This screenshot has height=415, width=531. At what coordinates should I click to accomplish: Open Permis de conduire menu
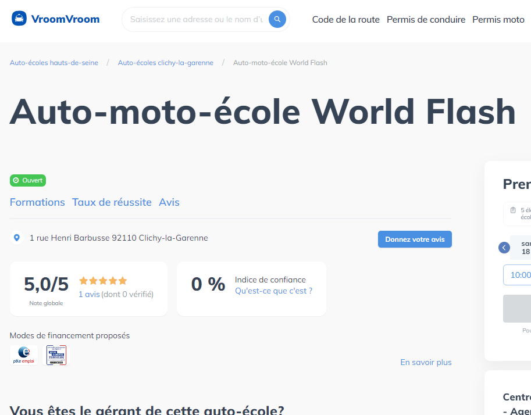pyautogui.click(x=426, y=20)
